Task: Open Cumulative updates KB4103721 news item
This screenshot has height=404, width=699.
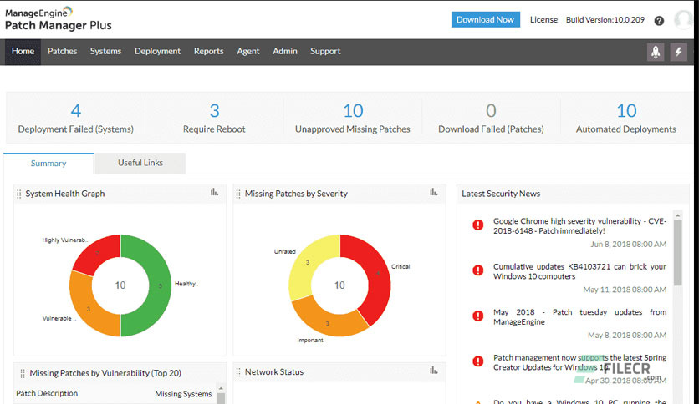Action: [579, 271]
